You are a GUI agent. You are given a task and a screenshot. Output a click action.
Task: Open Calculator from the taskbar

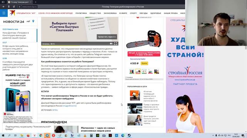click(x=91, y=135)
